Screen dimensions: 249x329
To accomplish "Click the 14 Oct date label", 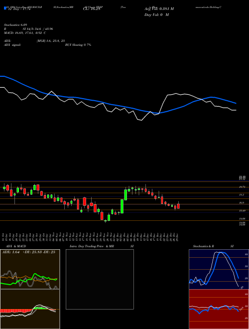I will point(4,236).
